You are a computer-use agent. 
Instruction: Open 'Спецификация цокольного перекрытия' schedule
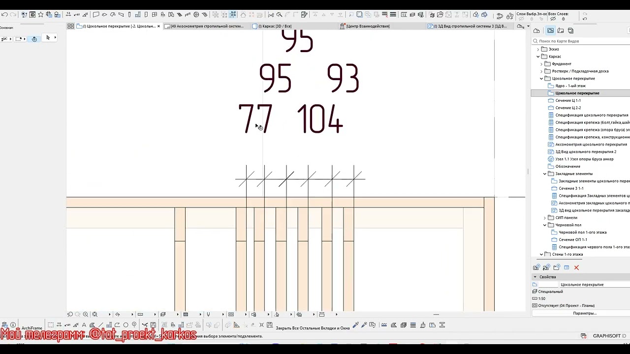592,115
